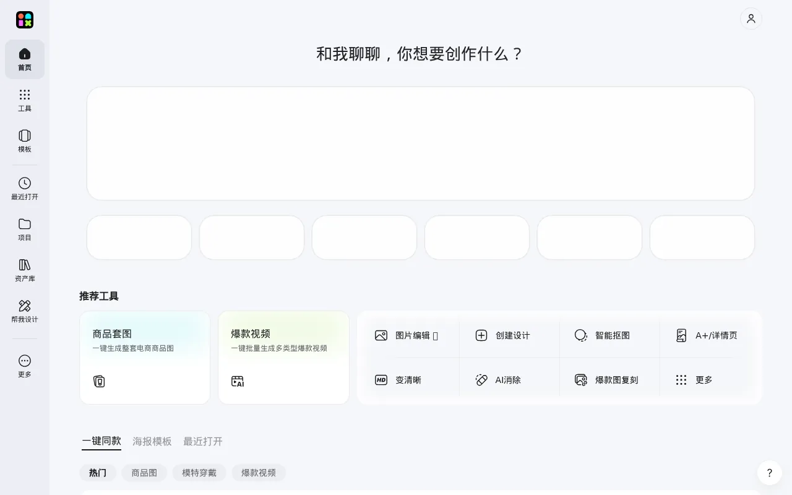The image size is (792, 495).
Task: Open 图片编辑 image editor tool
Action: click(409, 335)
